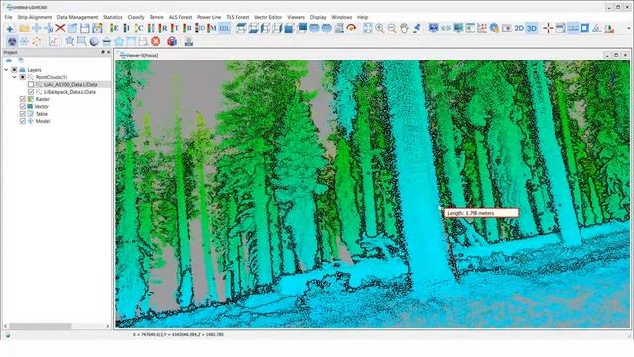Click the coordinate readout in status bar
Viewport: 634px width, 357px height.
click(178, 335)
